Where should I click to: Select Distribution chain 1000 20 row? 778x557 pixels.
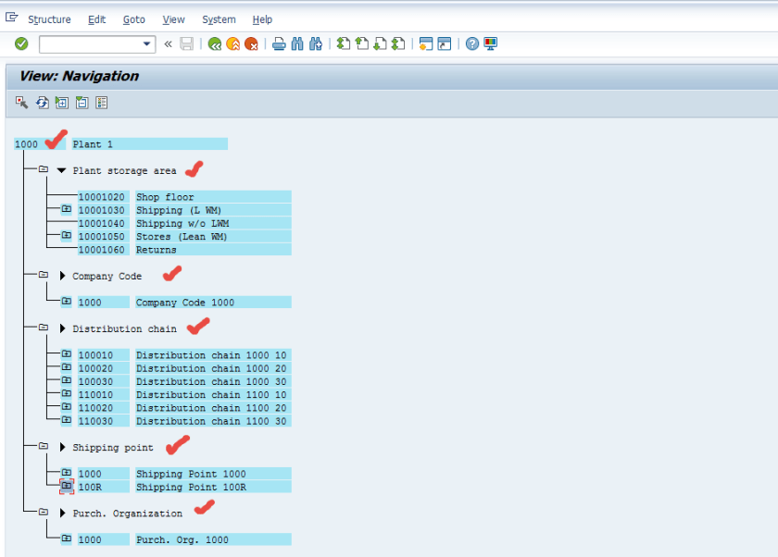184,368
